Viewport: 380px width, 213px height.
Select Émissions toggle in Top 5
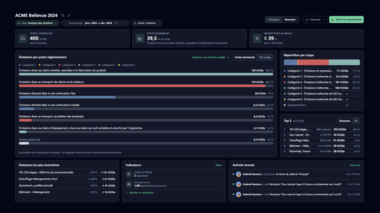coord(345,121)
